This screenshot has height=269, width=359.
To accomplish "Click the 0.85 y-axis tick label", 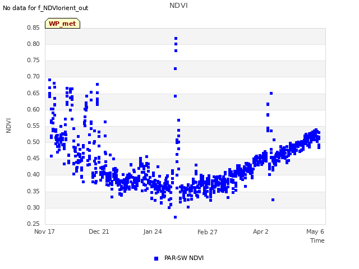I will click(x=34, y=27).
